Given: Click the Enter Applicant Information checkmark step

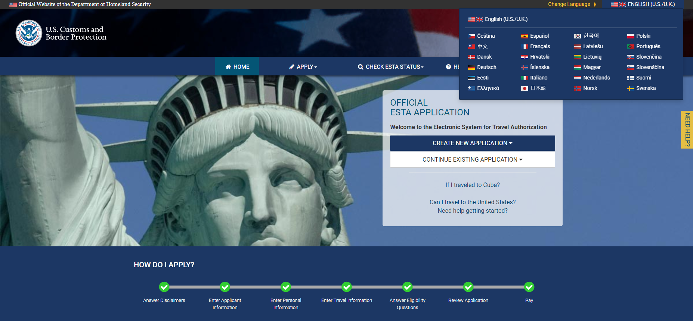Looking at the screenshot, I should pyautogui.click(x=225, y=287).
